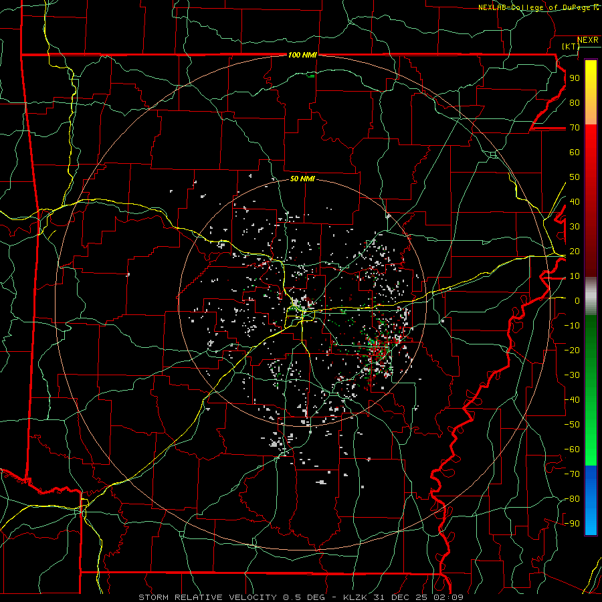Click the STORM RELATIVE VELOCITY caption text
Image resolution: width=602 pixels, height=602 pixels.
tap(208, 597)
